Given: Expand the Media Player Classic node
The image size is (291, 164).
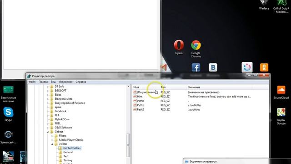Looking at the screenshot, I should click(x=52, y=140).
